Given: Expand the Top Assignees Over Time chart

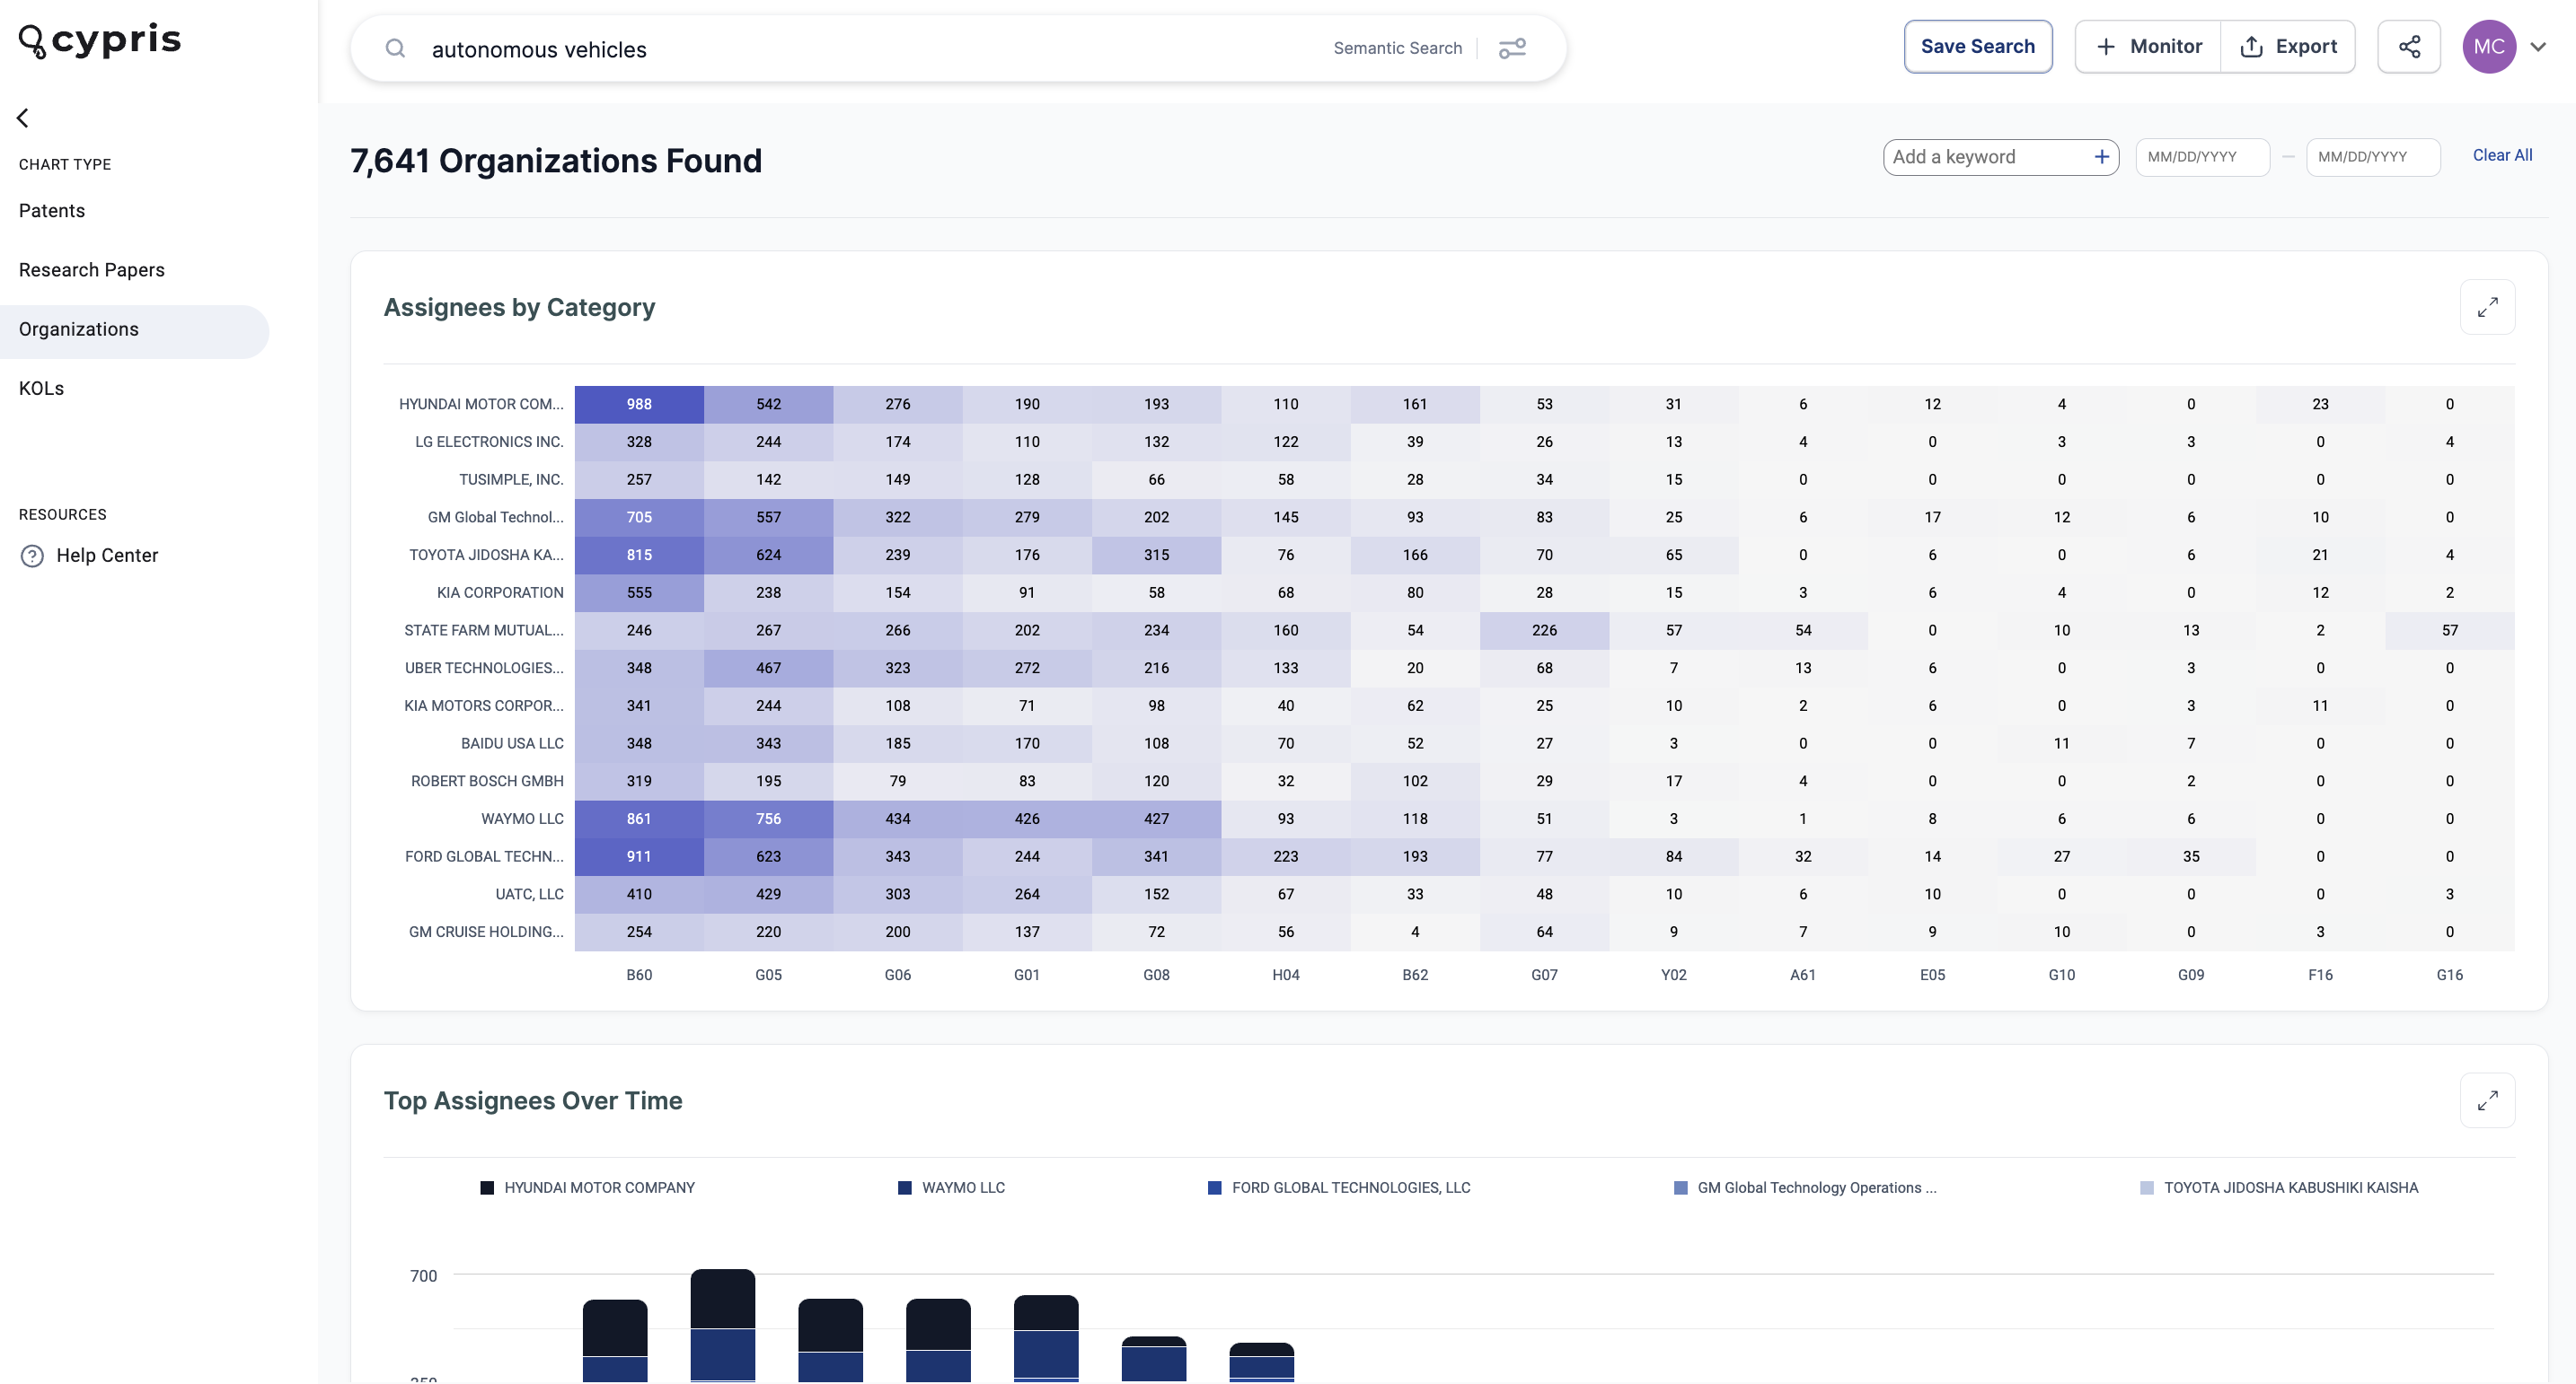Looking at the screenshot, I should tap(2487, 1100).
